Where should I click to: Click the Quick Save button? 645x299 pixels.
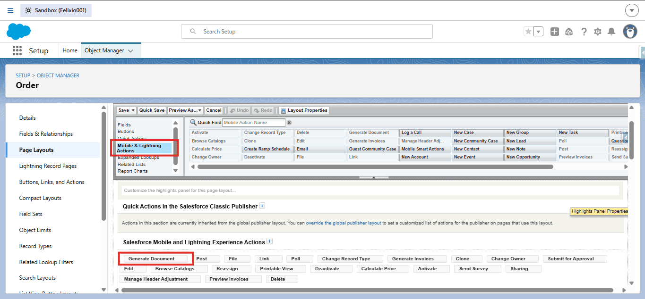[152, 110]
